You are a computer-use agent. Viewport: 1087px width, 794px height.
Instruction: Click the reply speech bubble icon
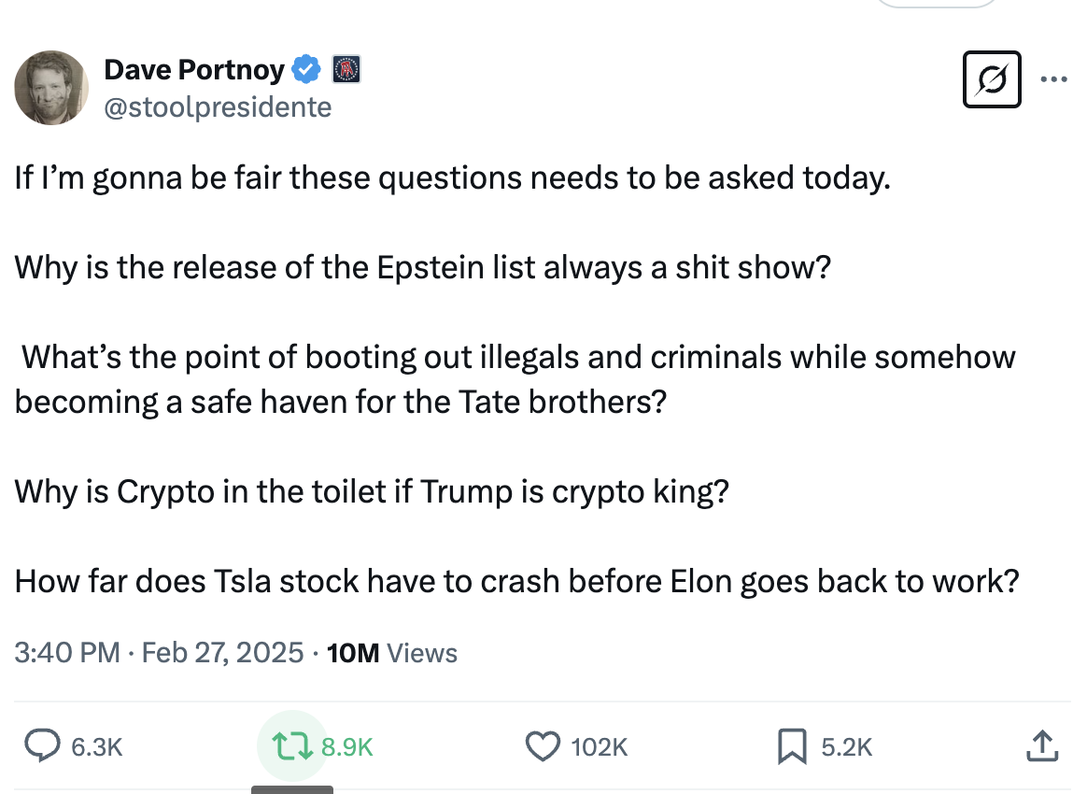point(41,745)
